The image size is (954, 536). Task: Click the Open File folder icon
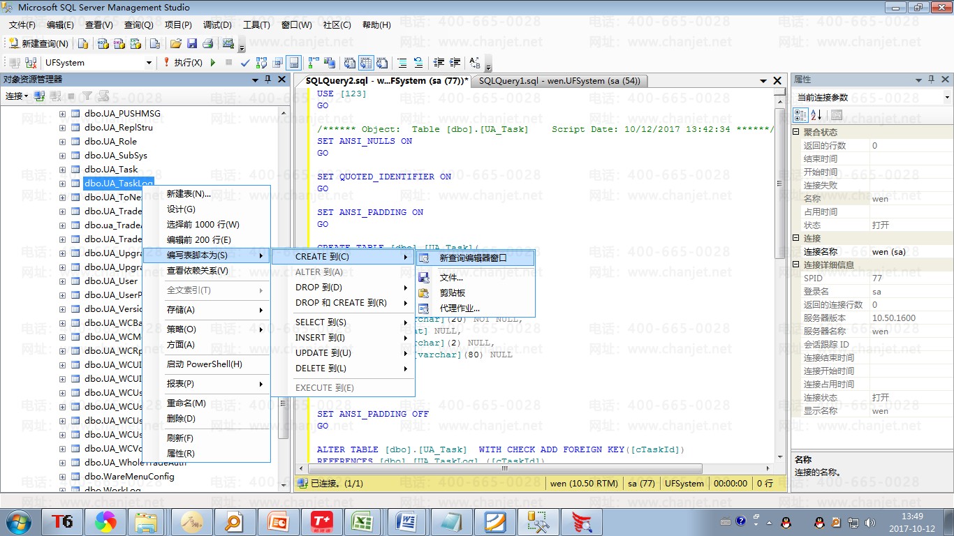pos(176,43)
